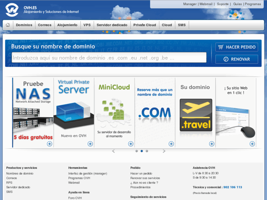Open the Virtual Private Server promo card
The image size is (267, 200).
point(74,113)
